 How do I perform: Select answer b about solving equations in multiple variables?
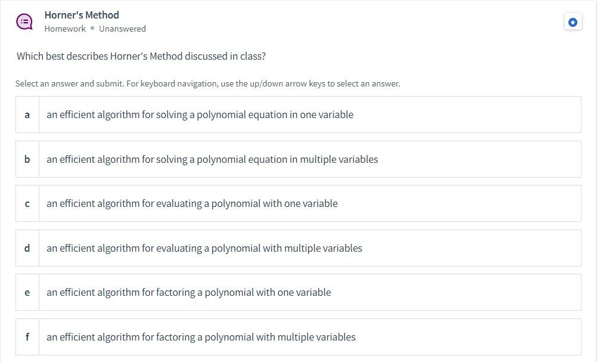pyautogui.click(x=238, y=159)
